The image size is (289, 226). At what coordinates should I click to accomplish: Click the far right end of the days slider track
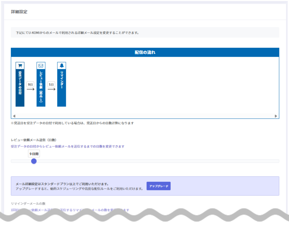[x=278, y=161]
